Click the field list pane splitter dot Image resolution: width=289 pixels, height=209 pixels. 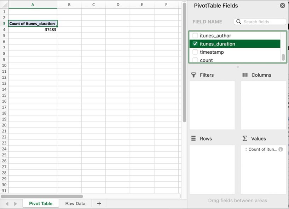[x=238, y=67]
